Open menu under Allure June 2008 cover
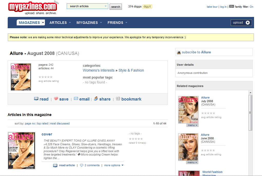Image resolution: width=262 pixels, height=176 pixels. click(192, 162)
